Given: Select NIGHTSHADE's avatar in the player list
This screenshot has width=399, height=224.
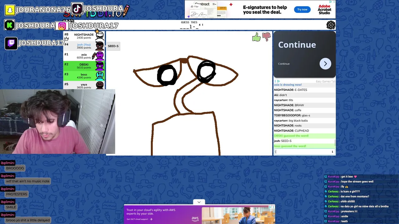Looking at the screenshot, I should (x=100, y=36).
